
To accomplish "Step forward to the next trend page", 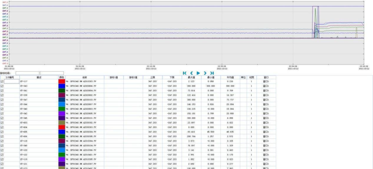I will pos(205,73).
